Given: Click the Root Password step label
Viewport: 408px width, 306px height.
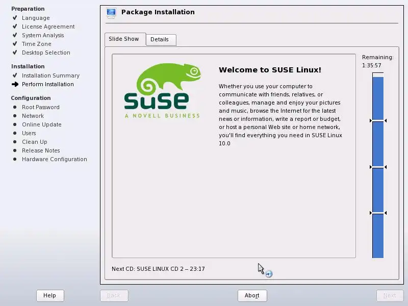Looking at the screenshot, I should coord(41,107).
